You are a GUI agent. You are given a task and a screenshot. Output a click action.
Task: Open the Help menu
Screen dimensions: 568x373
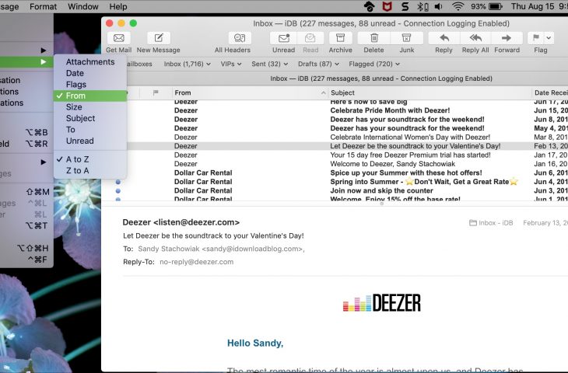click(118, 6)
